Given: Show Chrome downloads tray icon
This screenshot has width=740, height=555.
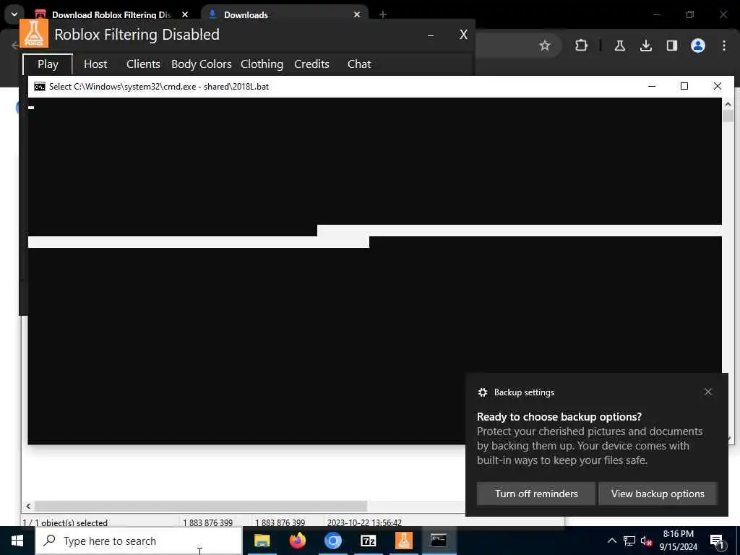Looking at the screenshot, I should click(645, 46).
